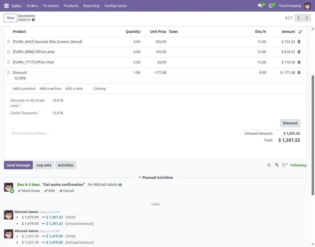Open the Reporting menu
Image resolution: width=315 pixels, height=247 pixels.
point(91,6)
